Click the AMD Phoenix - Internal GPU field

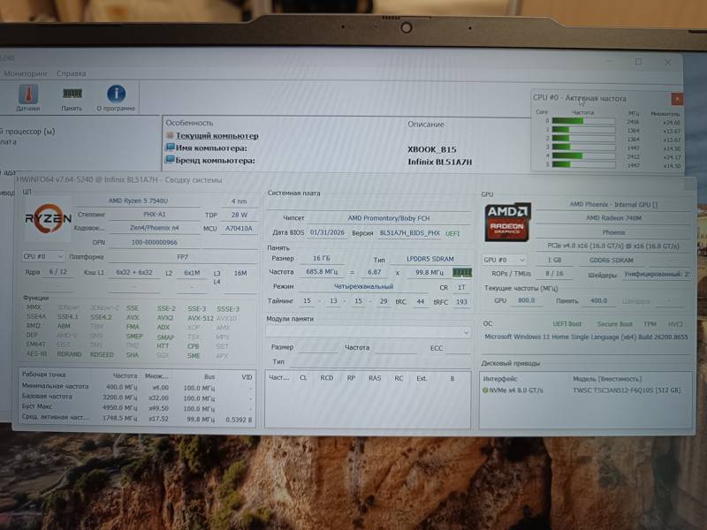click(613, 205)
